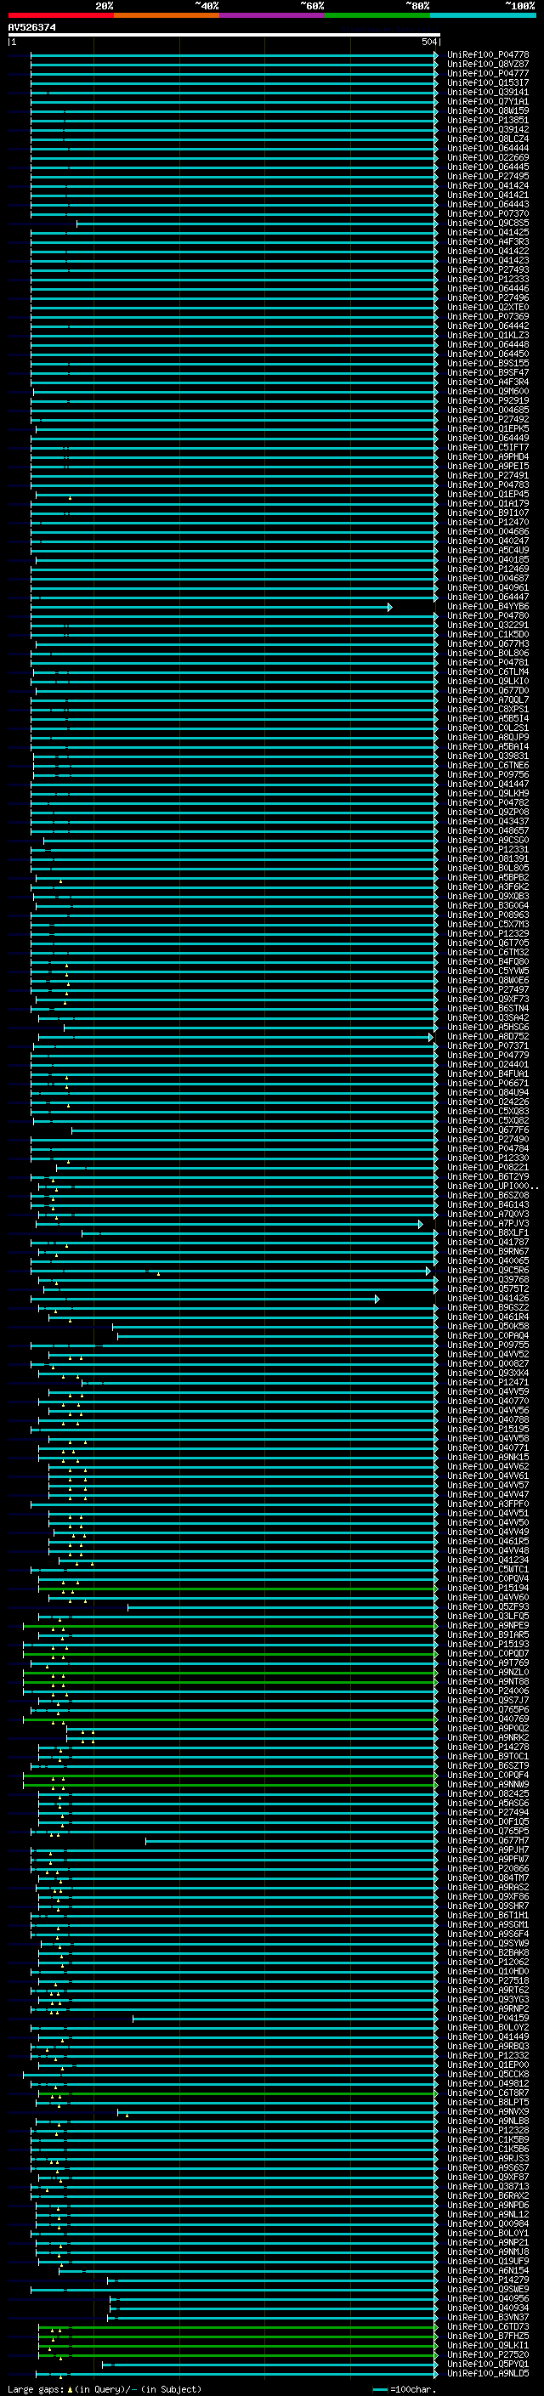
Task: Open the hit label UniRef100_Q15317
Action: click(488, 82)
